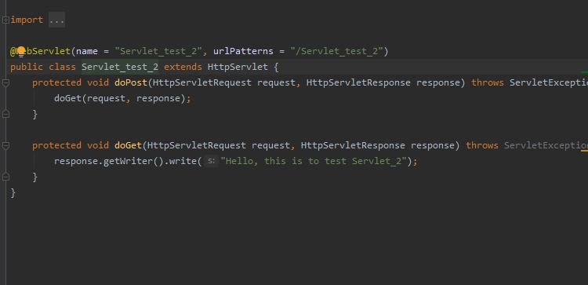Viewport: 588px width, 285px height.
Task: Click the "/Servlet_test_2" urlPatterns string
Action: click(337, 52)
